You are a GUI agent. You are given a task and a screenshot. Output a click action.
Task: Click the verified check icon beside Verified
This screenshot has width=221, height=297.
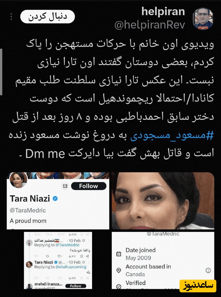click(x=119, y=286)
